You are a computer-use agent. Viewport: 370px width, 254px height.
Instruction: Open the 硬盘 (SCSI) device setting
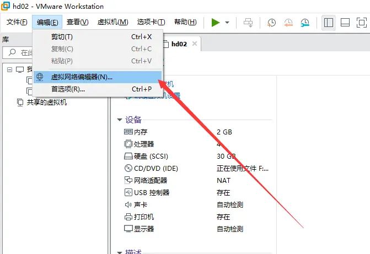(151, 156)
